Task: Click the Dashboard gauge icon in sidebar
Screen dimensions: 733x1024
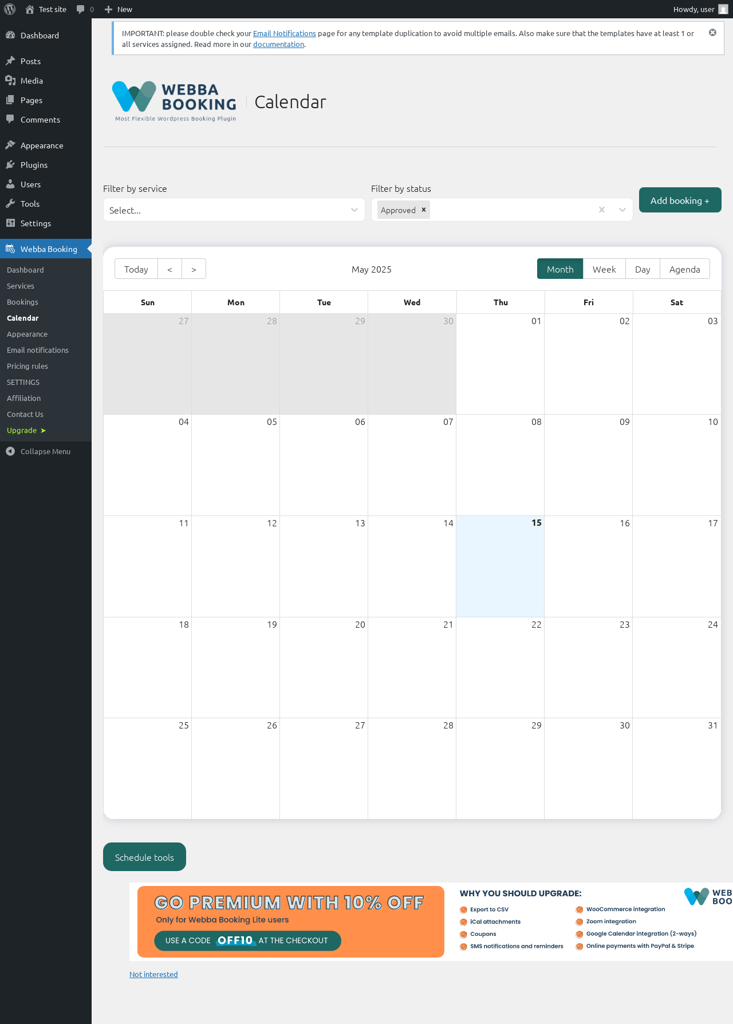Action: pos(10,35)
